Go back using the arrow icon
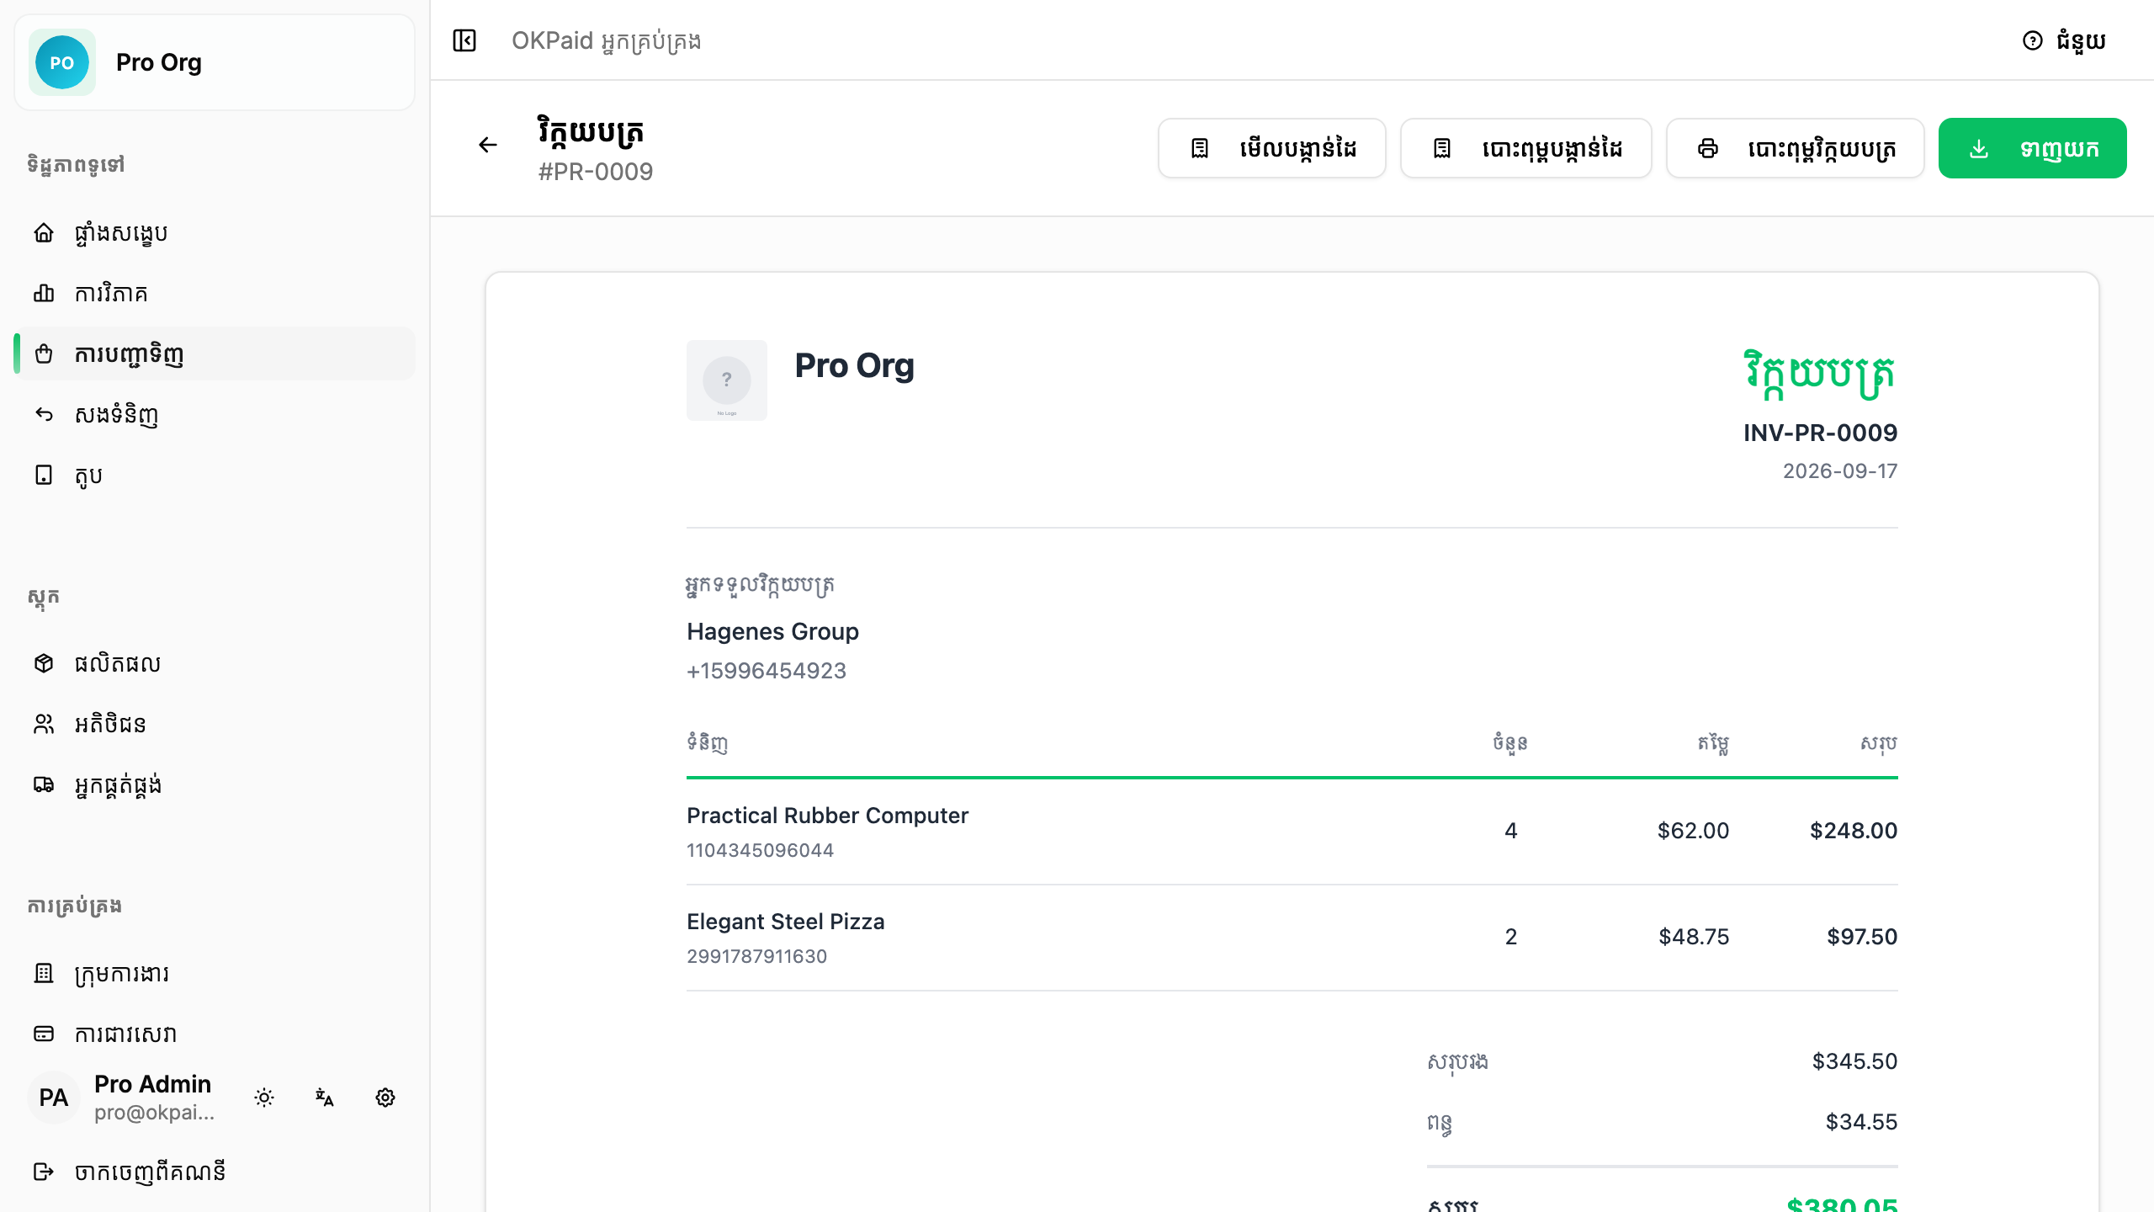Viewport: 2154px width, 1212px height. tap(488, 145)
